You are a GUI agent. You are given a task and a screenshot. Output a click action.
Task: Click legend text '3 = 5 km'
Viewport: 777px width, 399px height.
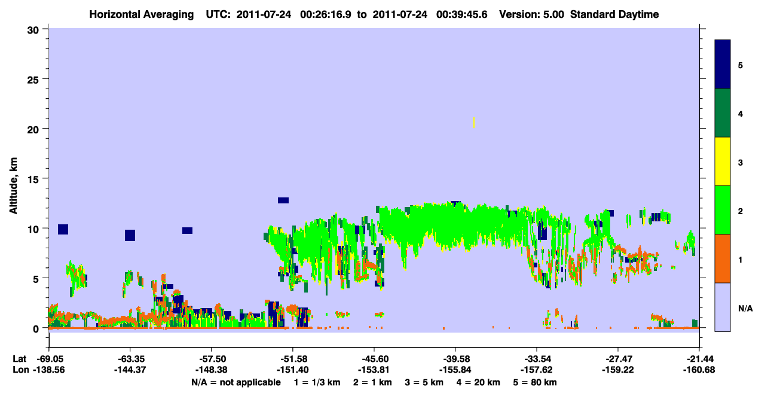click(x=424, y=382)
